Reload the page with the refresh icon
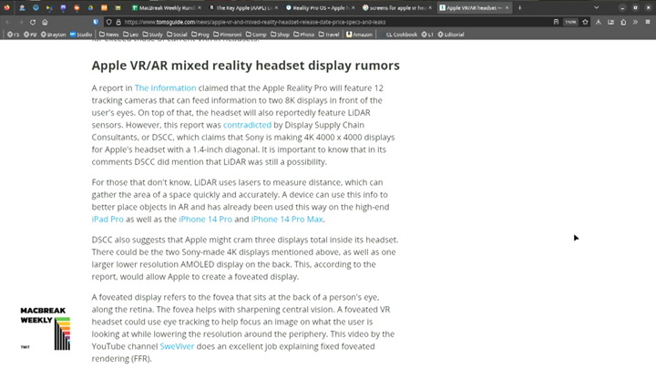This screenshot has width=656, height=369. (32, 22)
